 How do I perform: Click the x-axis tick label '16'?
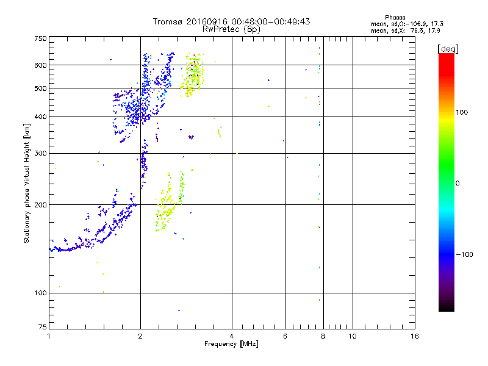pos(415,336)
